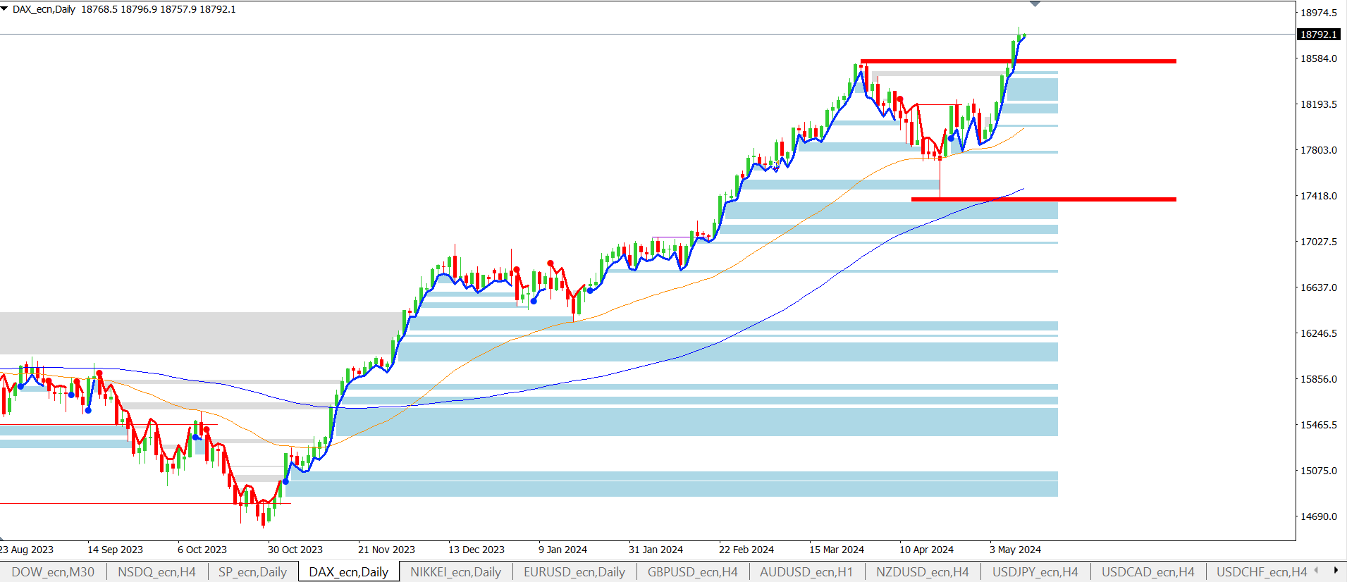
Task: Click the 3 May 2024 date label
Action: click(x=1015, y=550)
